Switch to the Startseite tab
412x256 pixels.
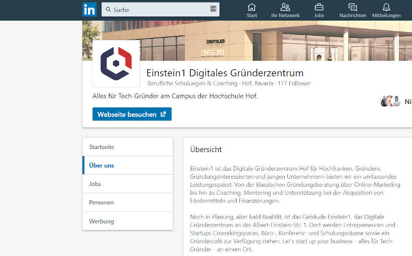(101, 147)
